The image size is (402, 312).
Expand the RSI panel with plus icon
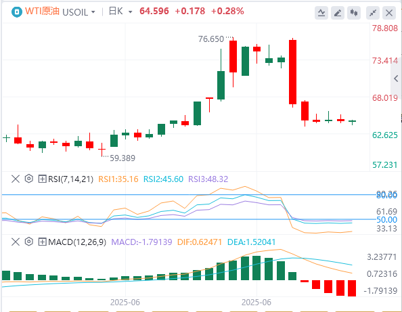pyautogui.click(x=42, y=179)
